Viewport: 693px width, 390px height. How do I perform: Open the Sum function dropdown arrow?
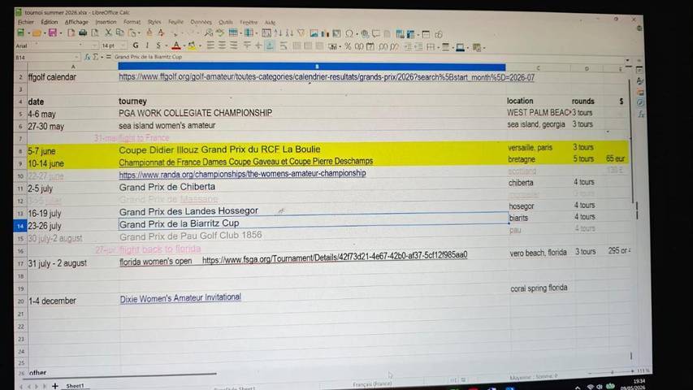pyautogui.click(x=102, y=58)
